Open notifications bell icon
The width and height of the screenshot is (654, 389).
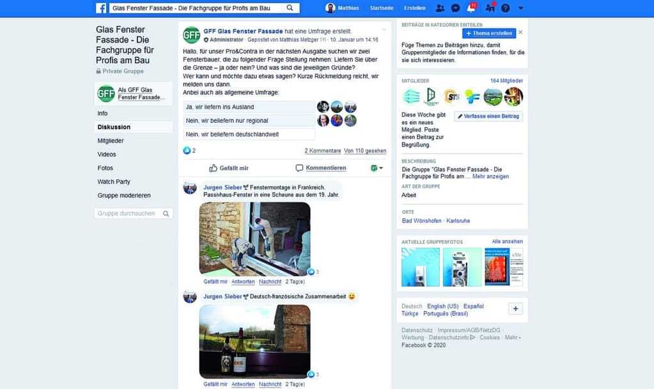pyautogui.click(x=471, y=8)
